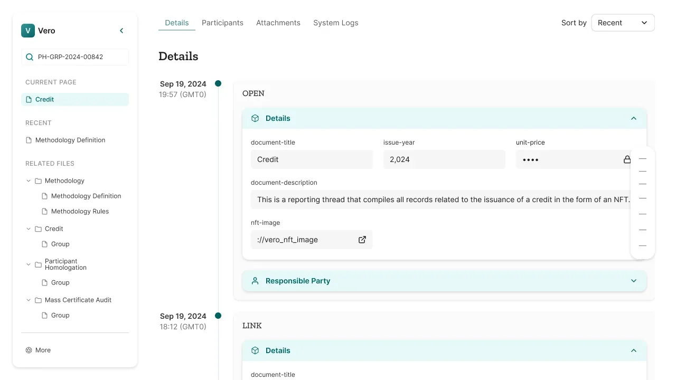Click the cube icon in LINK Details header
This screenshot has height=380, width=676.
point(255,350)
